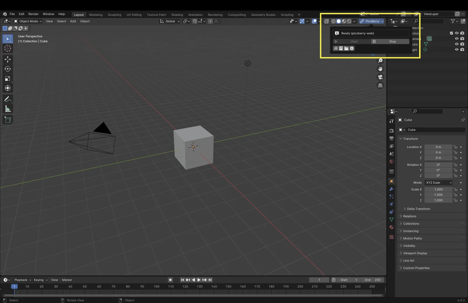Hide the Light object with its eye icon

[x=457, y=49]
